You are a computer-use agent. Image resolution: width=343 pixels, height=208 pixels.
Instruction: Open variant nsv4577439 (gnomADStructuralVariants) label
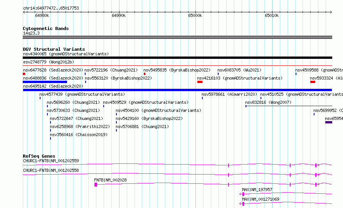coord(82,94)
